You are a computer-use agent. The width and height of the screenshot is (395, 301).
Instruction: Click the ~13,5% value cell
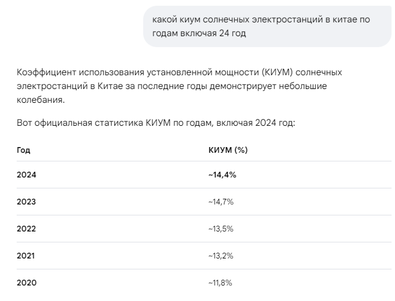[221, 229]
